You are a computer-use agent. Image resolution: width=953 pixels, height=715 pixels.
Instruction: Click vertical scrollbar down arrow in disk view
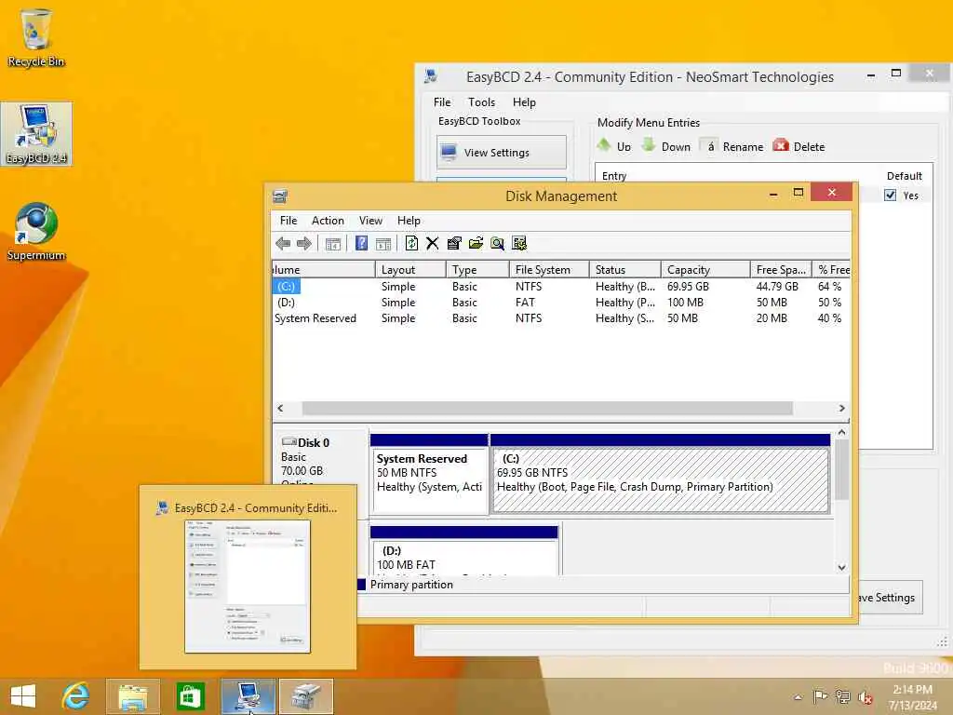[841, 567]
